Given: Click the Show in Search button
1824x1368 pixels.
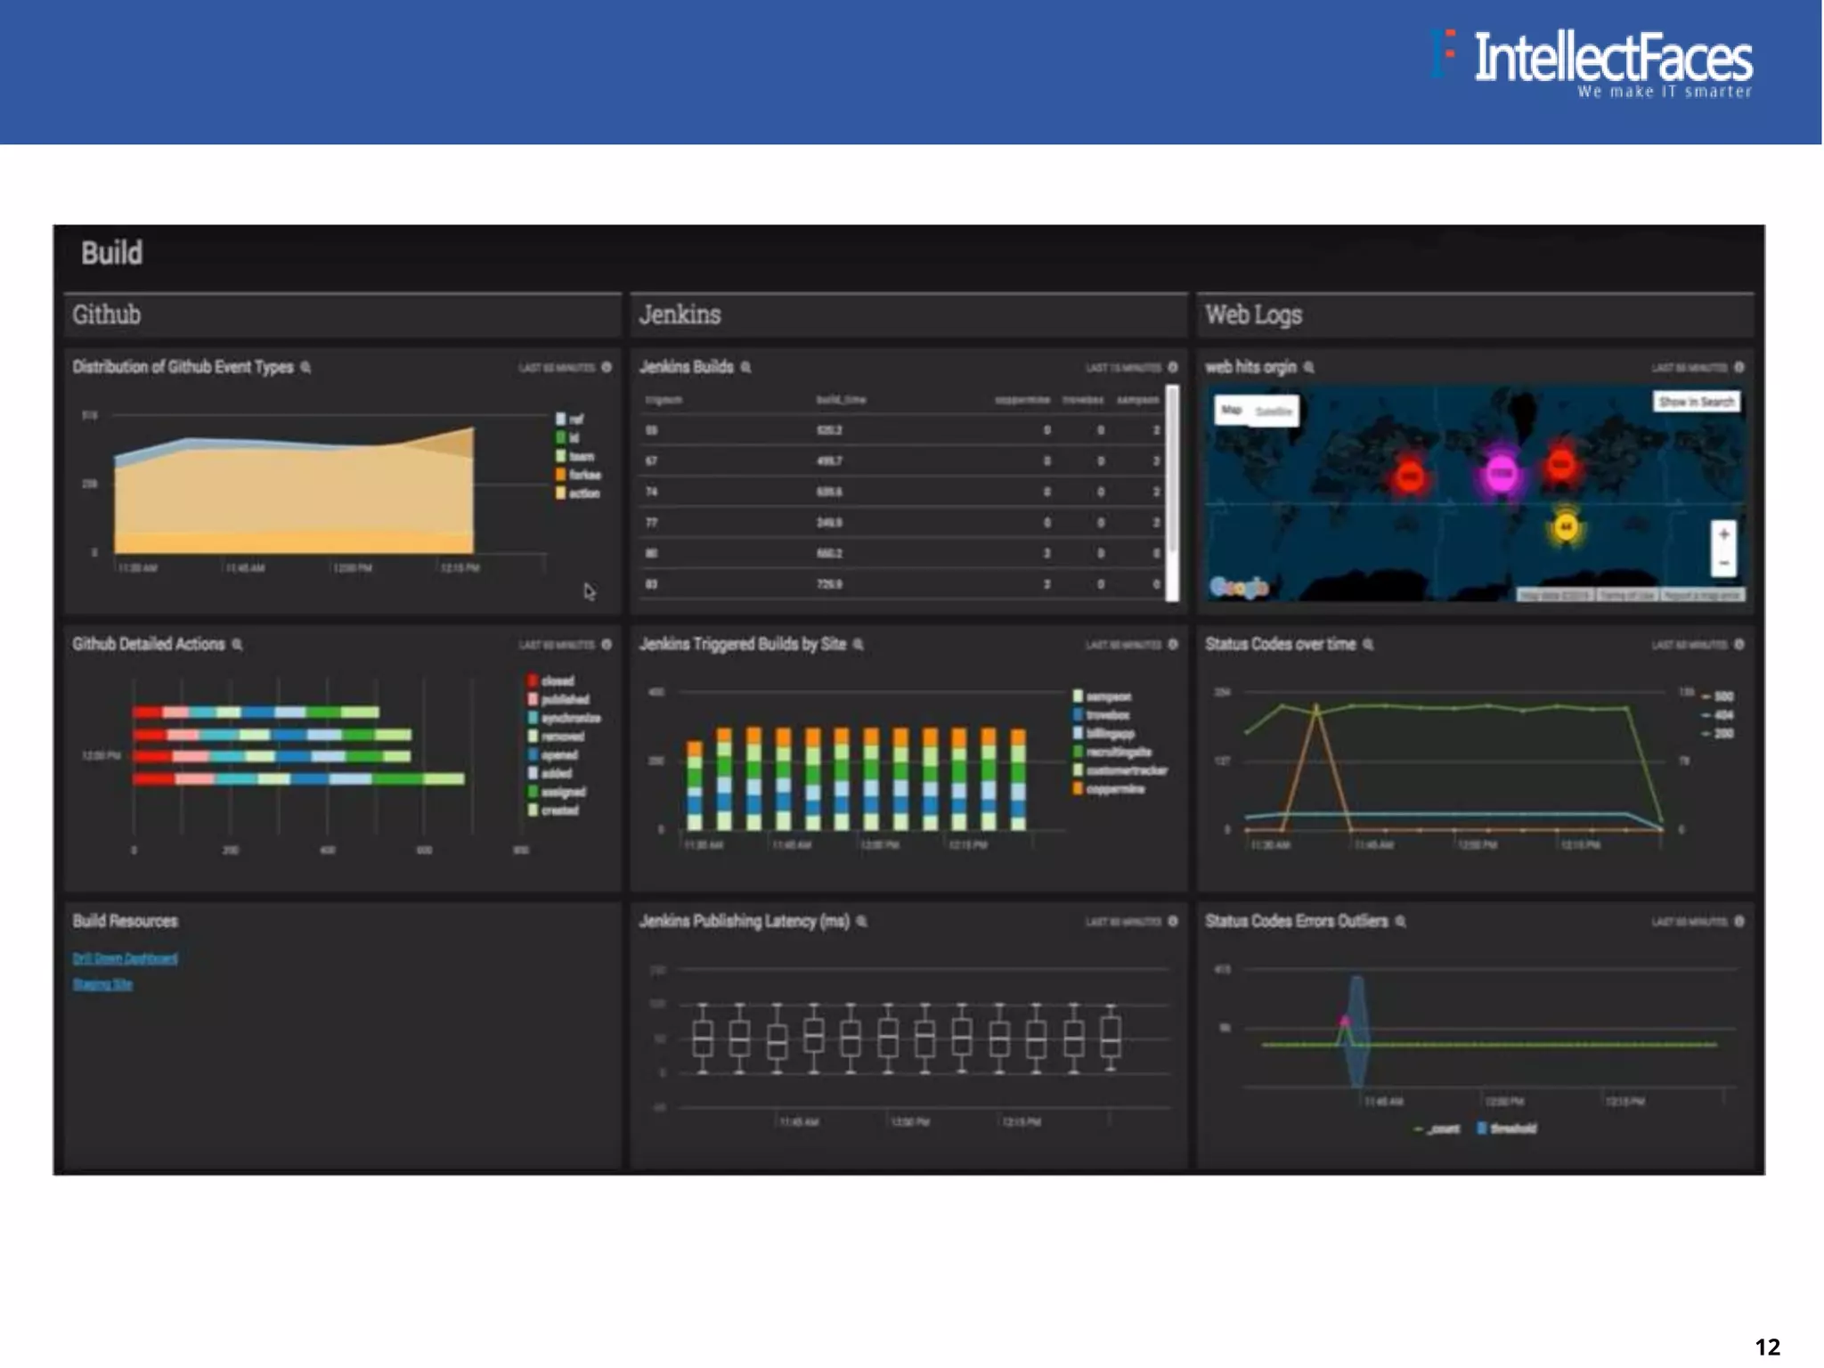Looking at the screenshot, I should pyautogui.click(x=1696, y=402).
